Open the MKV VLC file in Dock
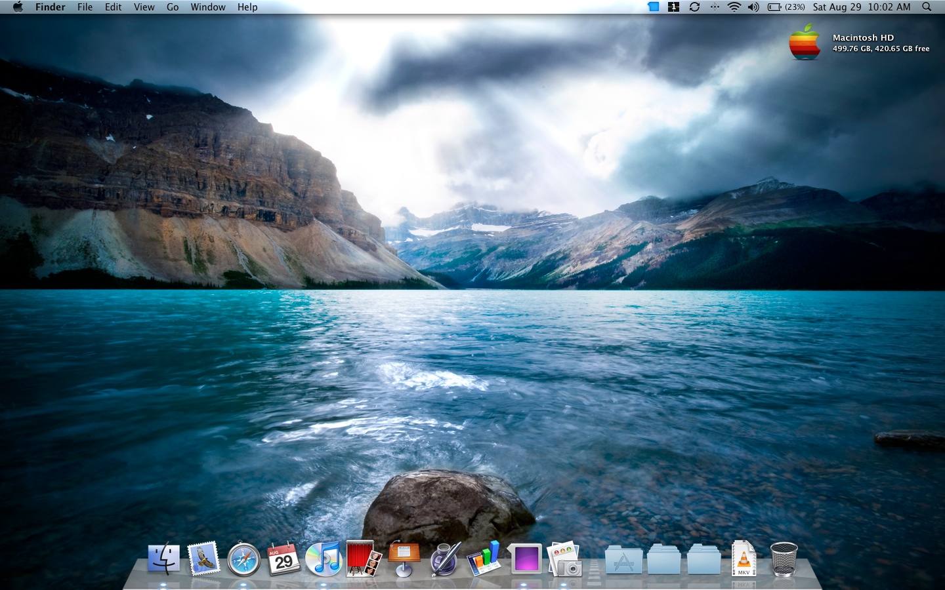 tap(744, 559)
